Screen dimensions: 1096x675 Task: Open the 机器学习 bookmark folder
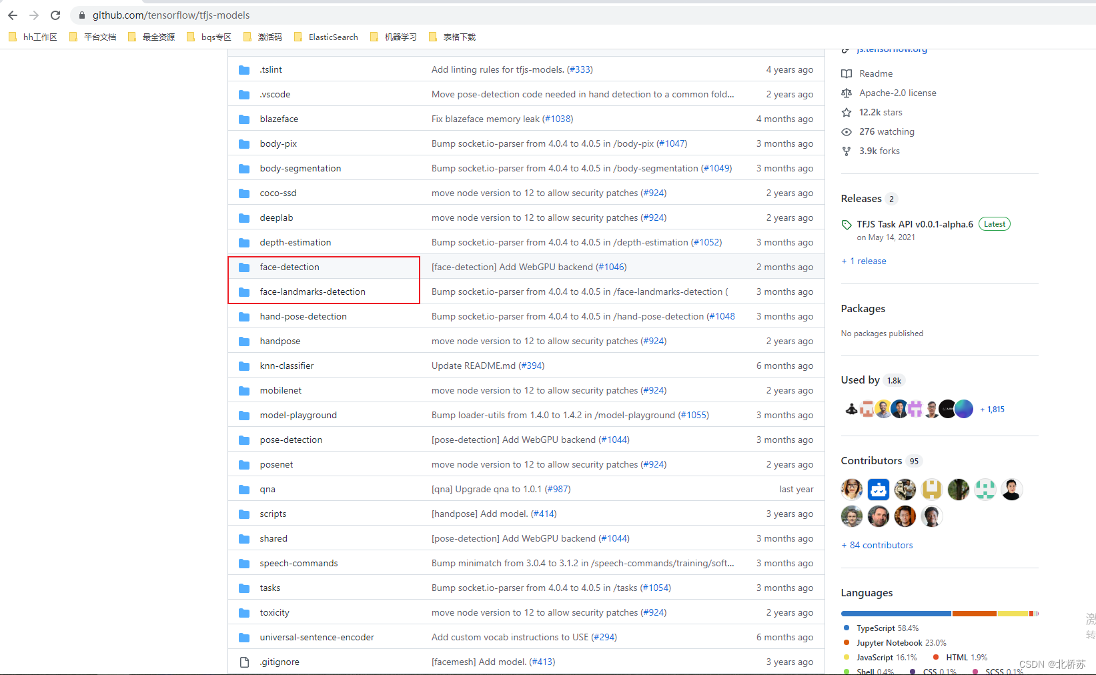394,37
